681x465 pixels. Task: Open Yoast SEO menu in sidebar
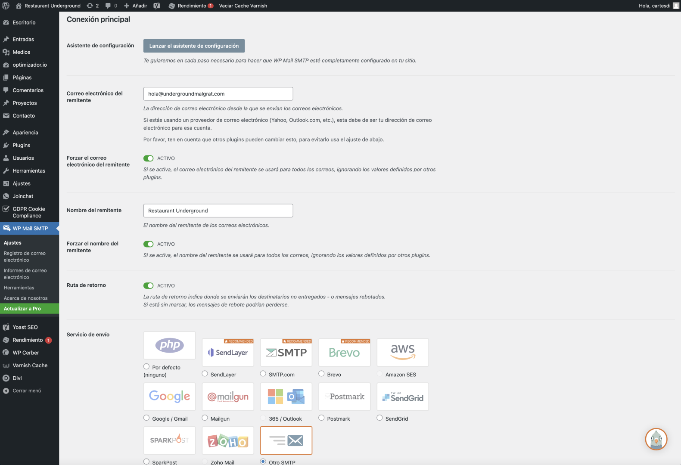[x=29, y=327]
